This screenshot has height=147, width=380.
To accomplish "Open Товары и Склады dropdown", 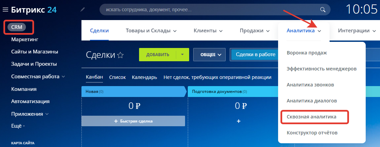I will (151, 31).
